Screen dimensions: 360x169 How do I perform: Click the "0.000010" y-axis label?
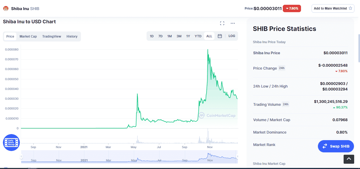(x=12, y=118)
